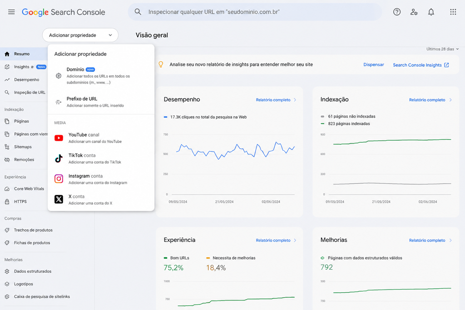
Task: Dismiss the insights banner with Dispensar
Action: [x=374, y=64]
